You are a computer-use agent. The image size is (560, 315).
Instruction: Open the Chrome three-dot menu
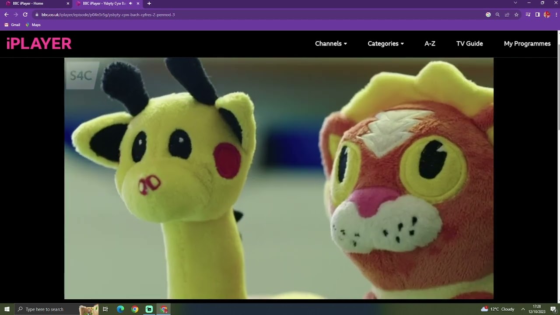pyautogui.click(x=556, y=14)
